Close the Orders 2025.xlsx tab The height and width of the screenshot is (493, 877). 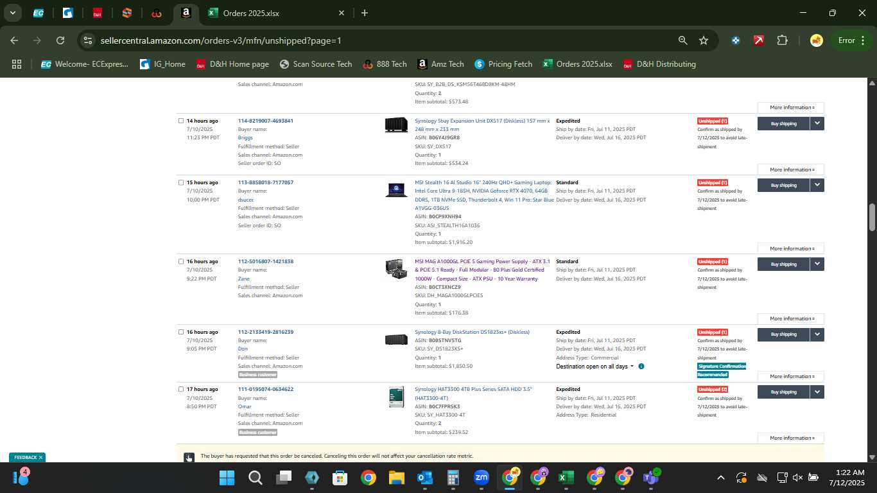click(342, 13)
